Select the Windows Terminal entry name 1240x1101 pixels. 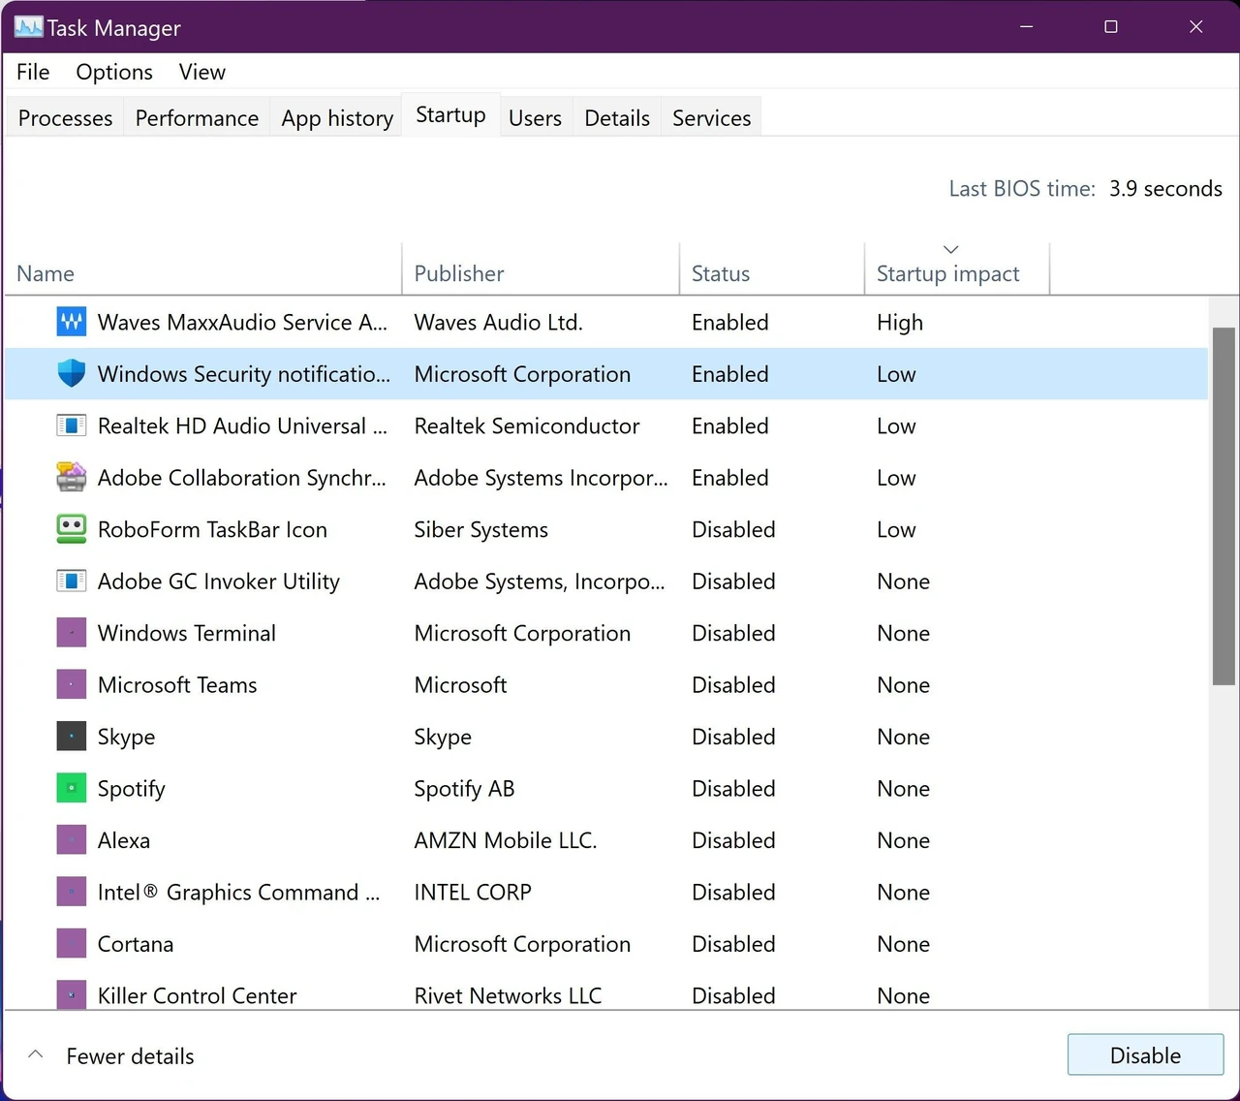tap(187, 633)
